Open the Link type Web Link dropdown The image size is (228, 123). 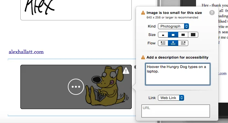point(171,98)
